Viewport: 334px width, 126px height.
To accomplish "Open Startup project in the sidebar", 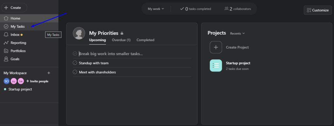I will click(x=20, y=89).
